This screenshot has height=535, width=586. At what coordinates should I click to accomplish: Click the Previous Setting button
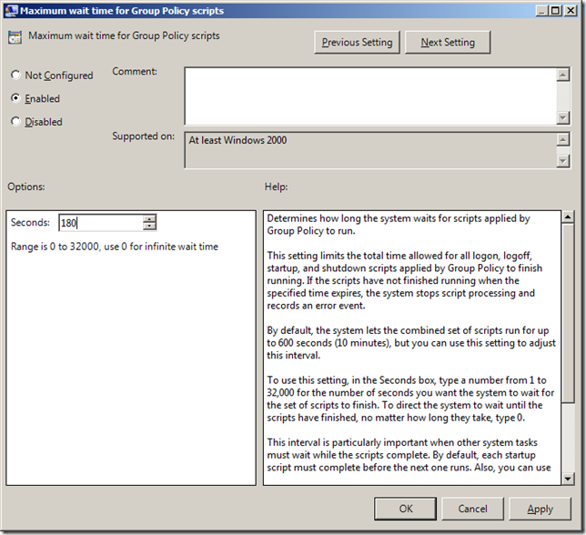point(357,42)
